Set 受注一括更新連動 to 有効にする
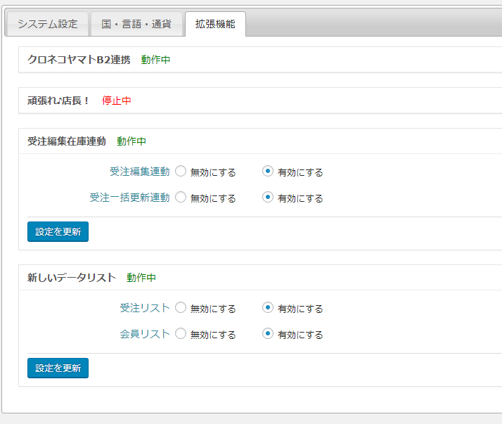502x424 pixels. [x=268, y=197]
